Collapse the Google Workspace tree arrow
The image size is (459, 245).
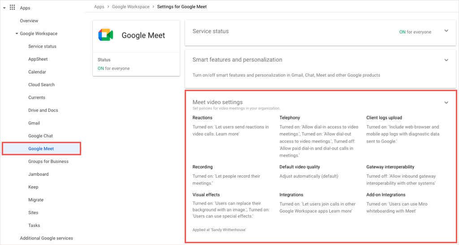tap(17, 34)
